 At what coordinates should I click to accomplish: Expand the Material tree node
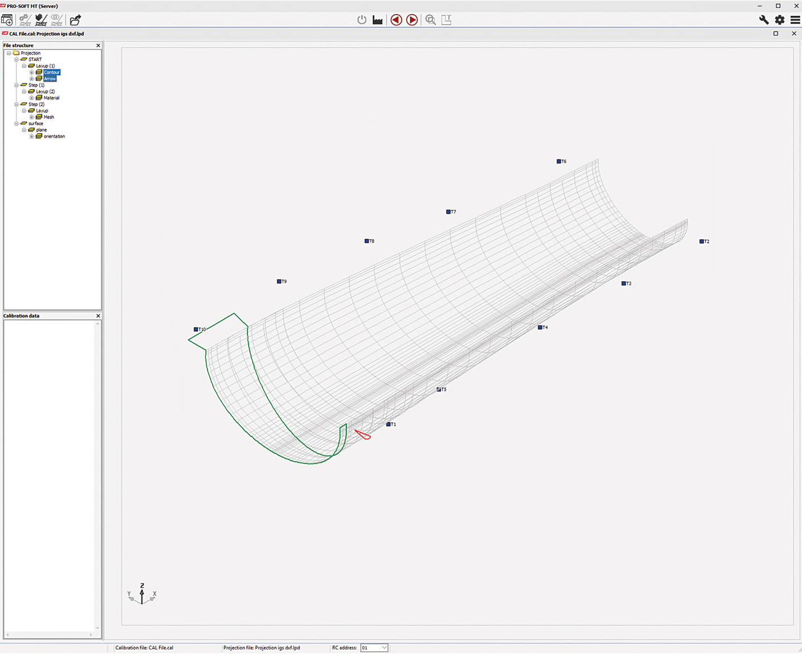tap(32, 98)
